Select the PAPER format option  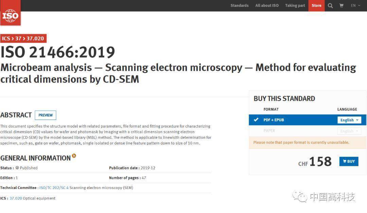click(x=269, y=131)
